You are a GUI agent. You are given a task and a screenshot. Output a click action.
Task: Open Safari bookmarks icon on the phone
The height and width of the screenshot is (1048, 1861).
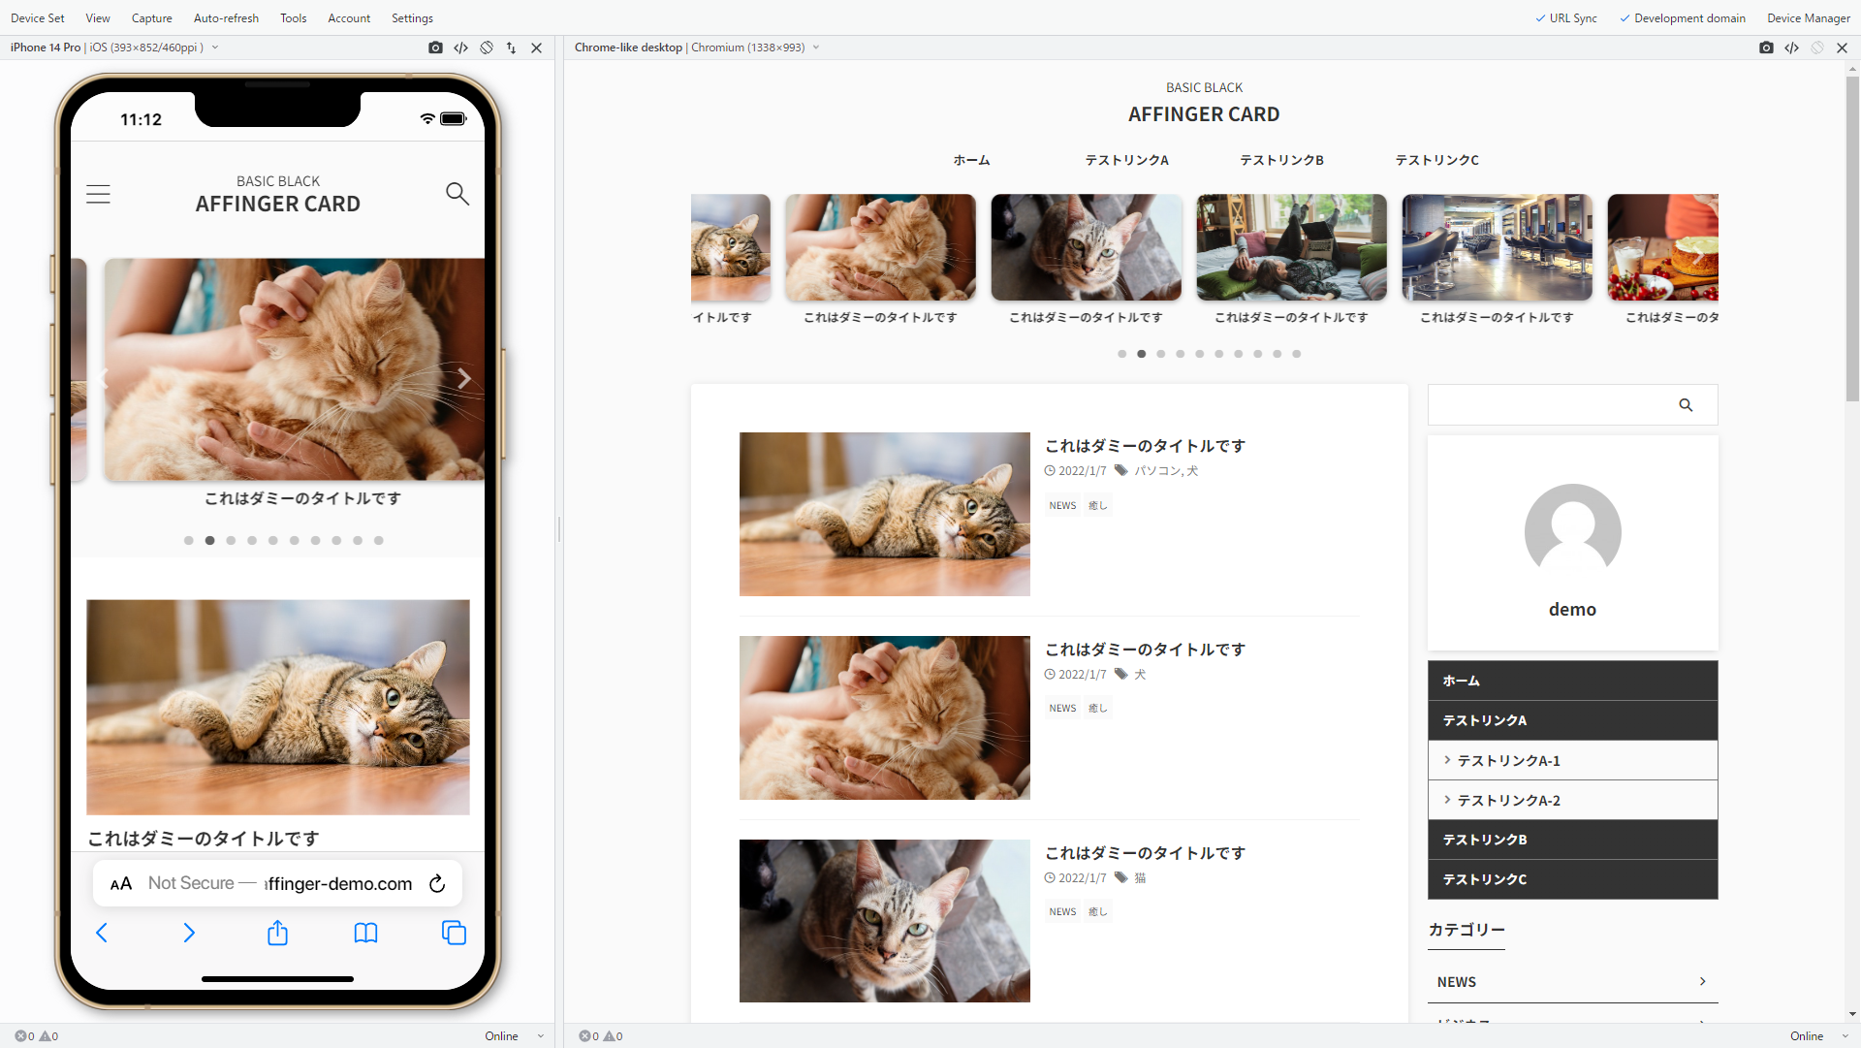(x=365, y=933)
